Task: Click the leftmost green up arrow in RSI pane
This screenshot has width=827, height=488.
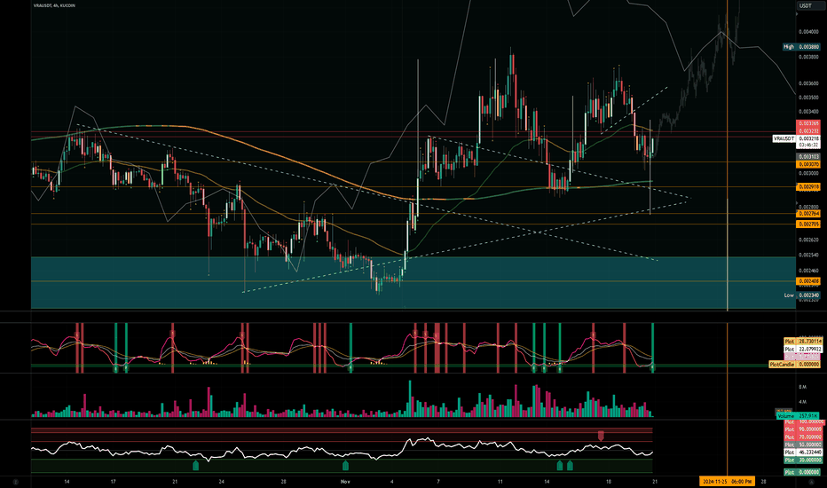Action: click(196, 465)
